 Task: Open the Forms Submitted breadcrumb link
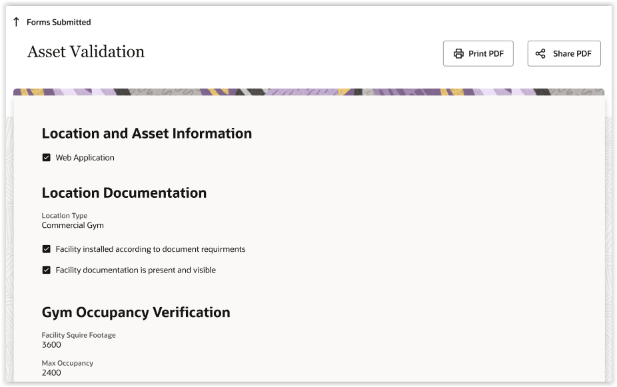click(x=59, y=22)
